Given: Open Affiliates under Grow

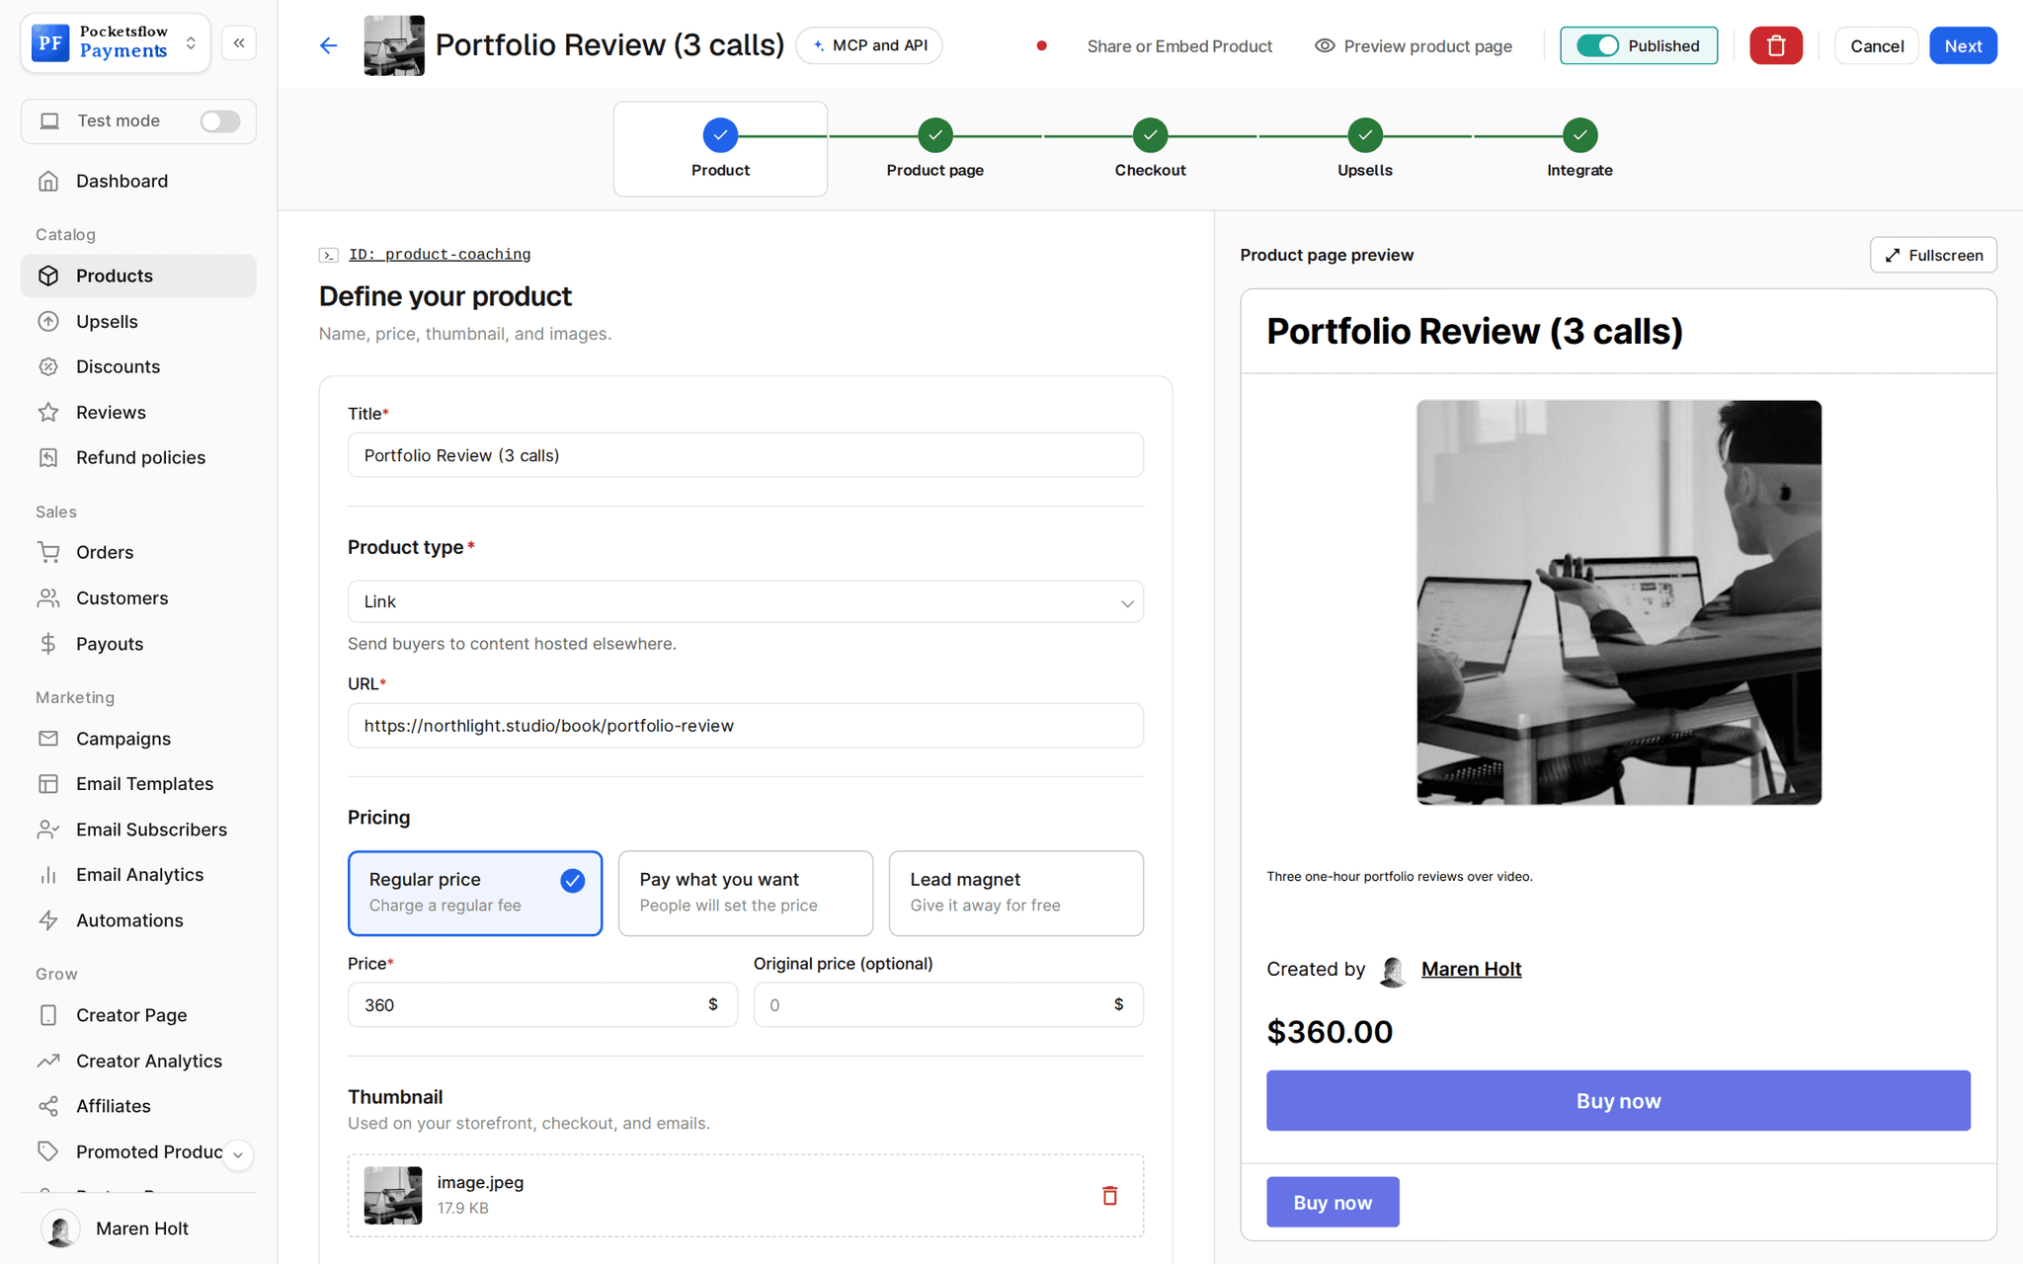Looking at the screenshot, I should (138, 1106).
